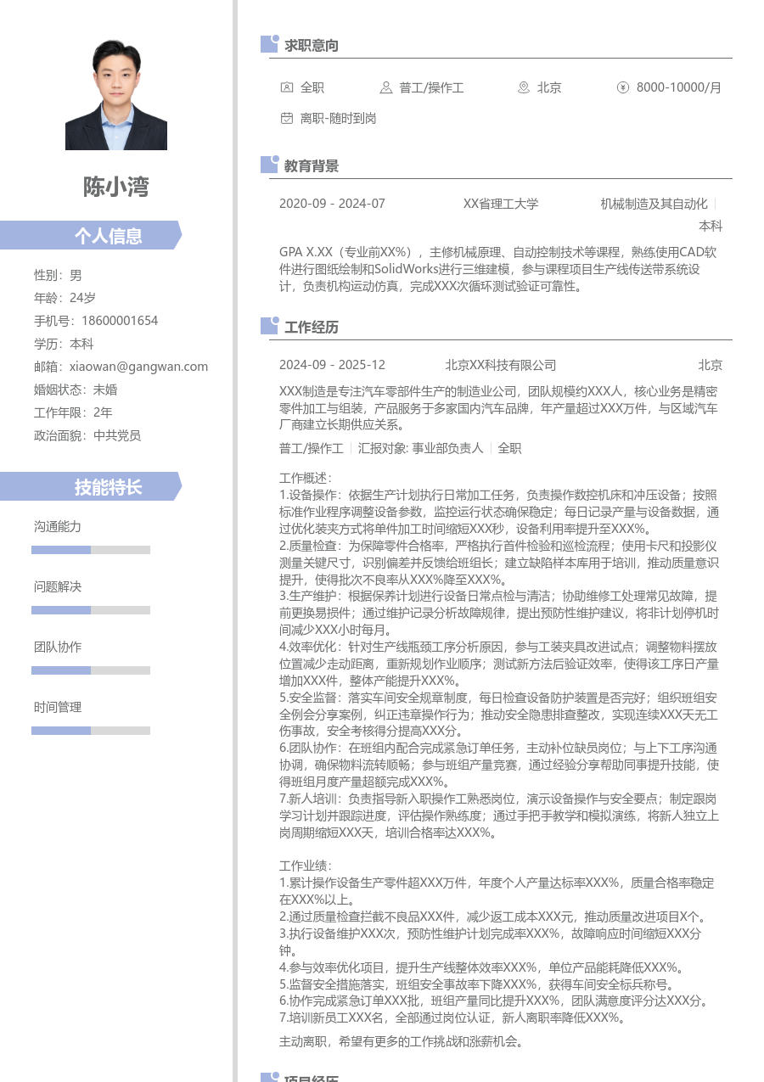Click the profile photo of 陈小湾
764x1082 pixels.
(115, 92)
